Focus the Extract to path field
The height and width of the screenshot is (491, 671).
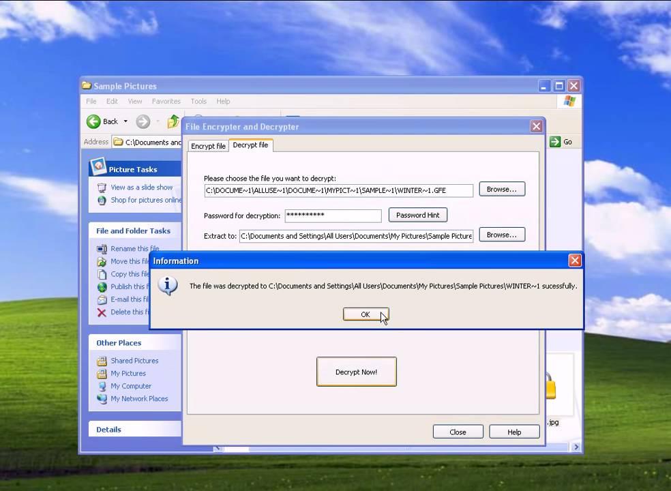click(x=356, y=236)
